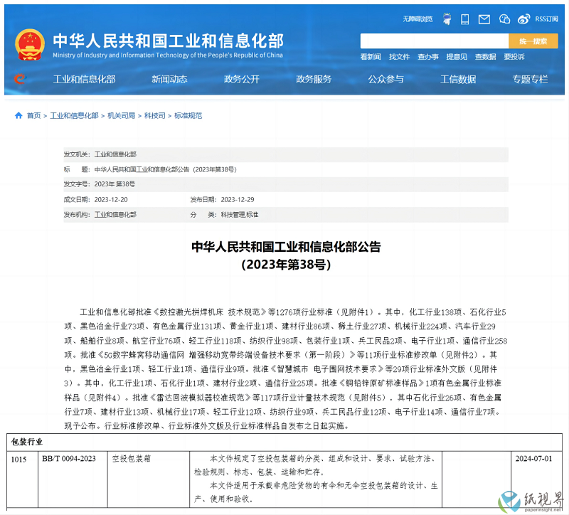
Task: Click the title field text 中华人民共和国工业和信息化部公告(2023年第38号)
Action: [x=166, y=169]
